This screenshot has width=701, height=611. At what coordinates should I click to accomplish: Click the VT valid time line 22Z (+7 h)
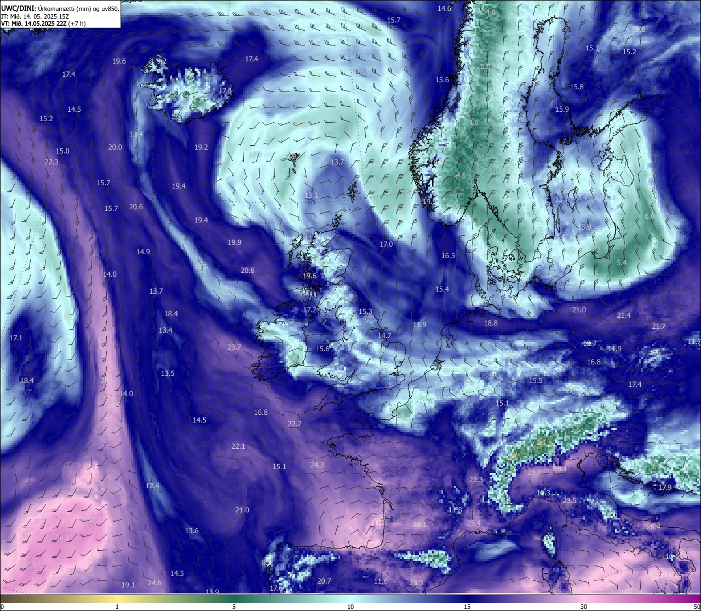(44, 24)
